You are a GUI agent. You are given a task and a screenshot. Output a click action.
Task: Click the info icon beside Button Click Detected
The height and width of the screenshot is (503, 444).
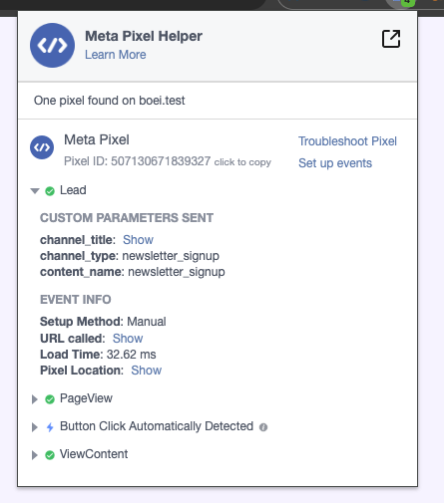(x=263, y=427)
